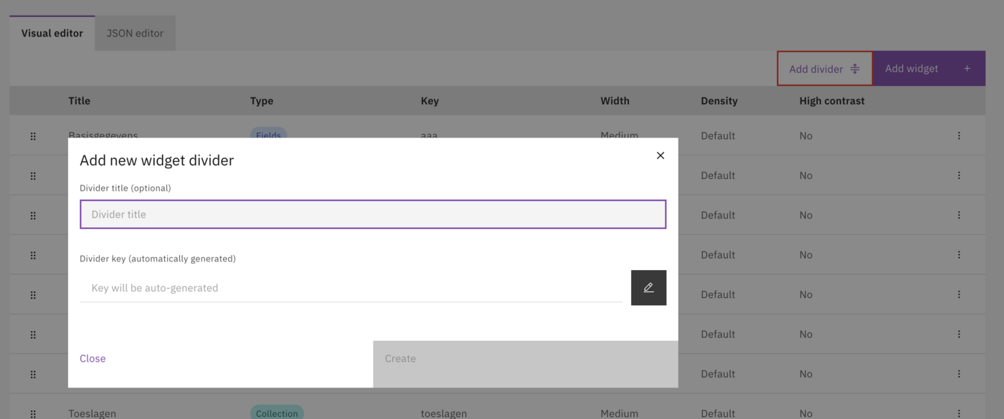Click the Add divider button
The width and height of the screenshot is (1004, 419).
pyautogui.click(x=825, y=68)
